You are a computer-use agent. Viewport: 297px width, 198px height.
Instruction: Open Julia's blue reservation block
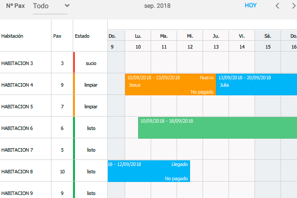[x=256, y=84]
